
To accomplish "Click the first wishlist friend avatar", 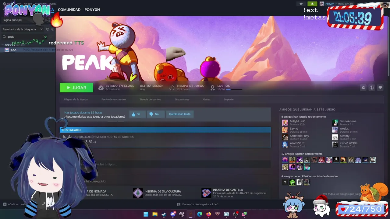I will [285, 182].
